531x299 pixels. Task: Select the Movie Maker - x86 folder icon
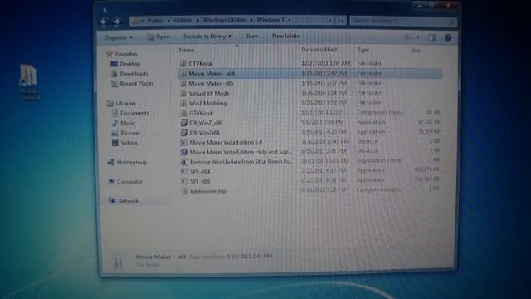[x=183, y=83]
